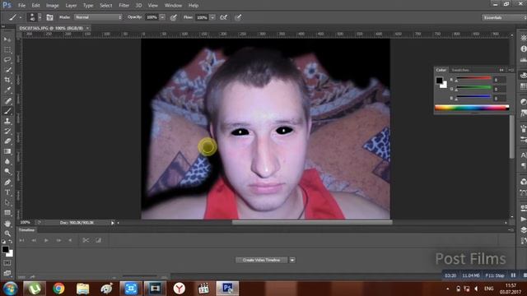Open Windows Start menu
This screenshot has height=296, width=527.
pos(10,289)
